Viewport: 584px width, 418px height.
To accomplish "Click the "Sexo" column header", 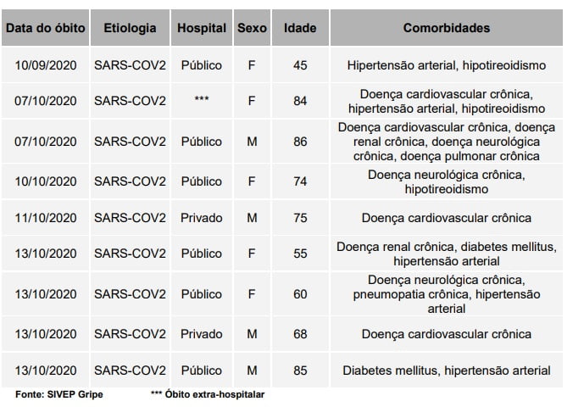I will [252, 28].
